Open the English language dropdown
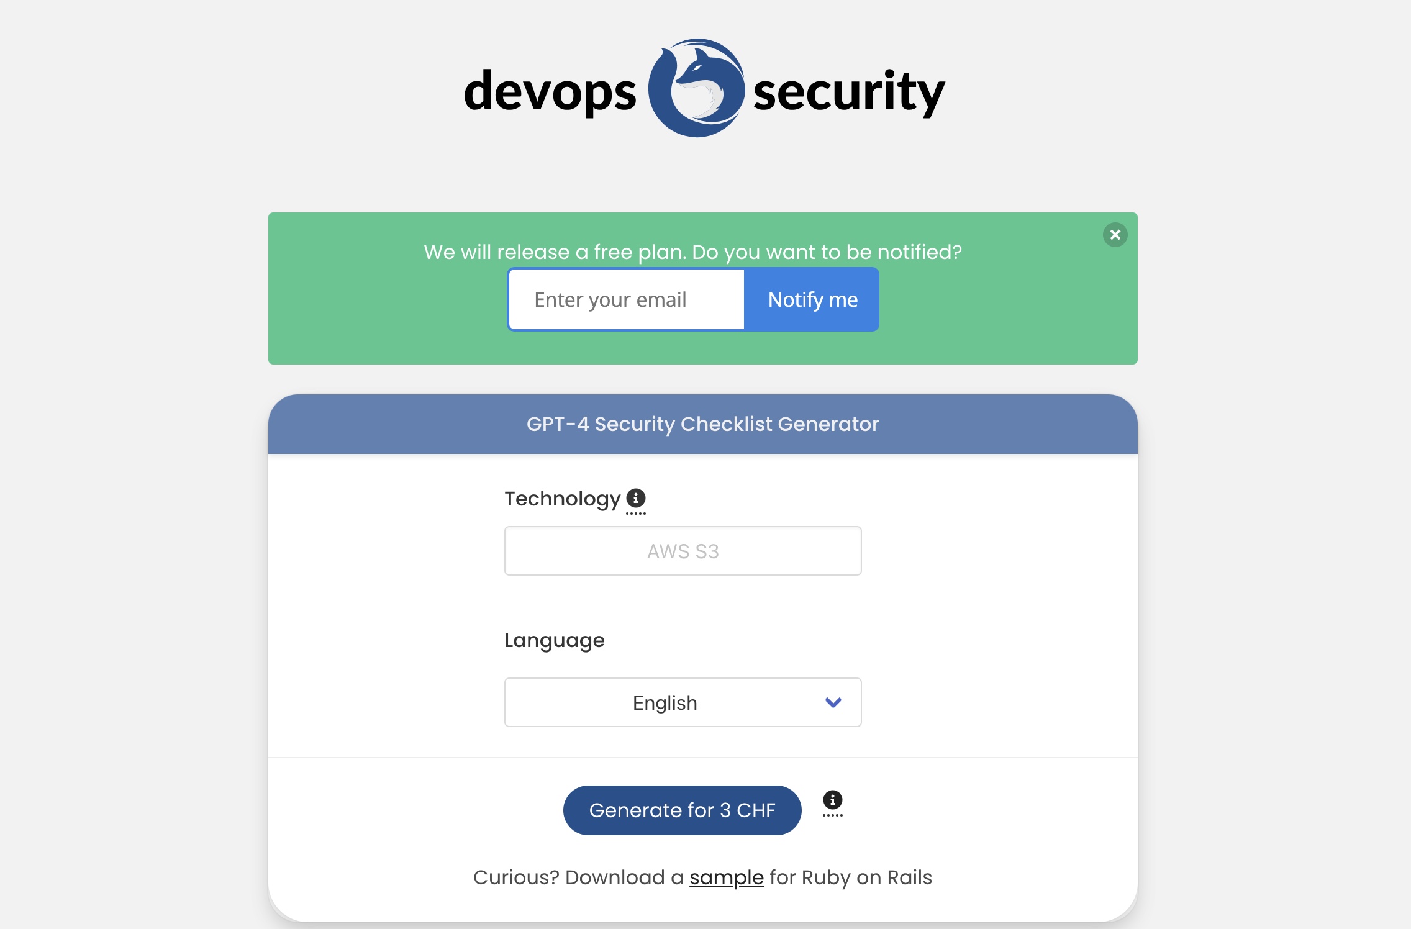The image size is (1411, 929). pos(665,702)
